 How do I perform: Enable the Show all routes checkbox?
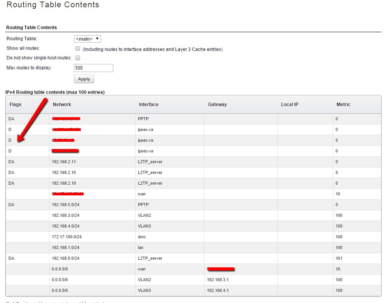78,49
